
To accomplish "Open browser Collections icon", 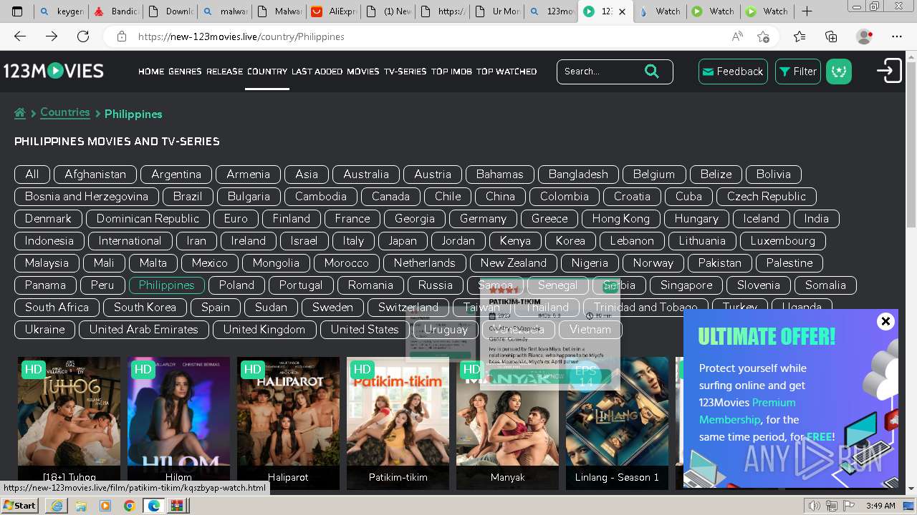I will coord(831,36).
